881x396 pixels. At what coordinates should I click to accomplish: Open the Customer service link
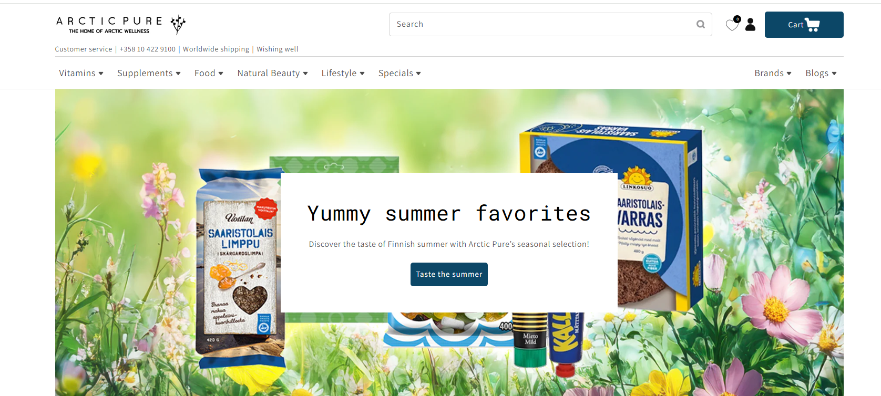pyautogui.click(x=84, y=49)
